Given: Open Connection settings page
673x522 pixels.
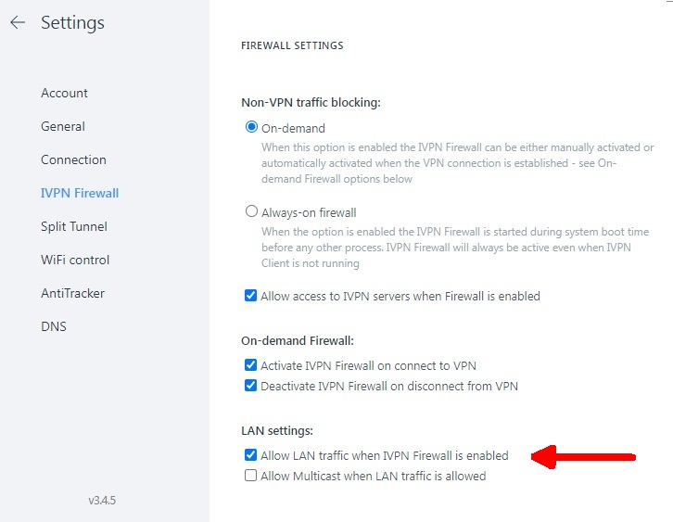Looking at the screenshot, I should pos(73,159).
